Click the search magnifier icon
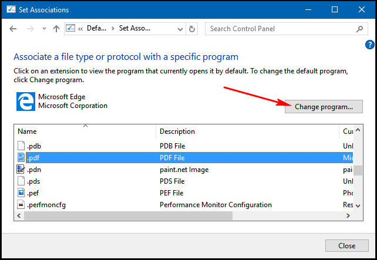Image resolution: width=377 pixels, height=260 pixels. [358, 29]
